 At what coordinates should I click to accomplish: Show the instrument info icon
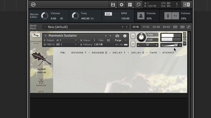click(x=125, y=36)
